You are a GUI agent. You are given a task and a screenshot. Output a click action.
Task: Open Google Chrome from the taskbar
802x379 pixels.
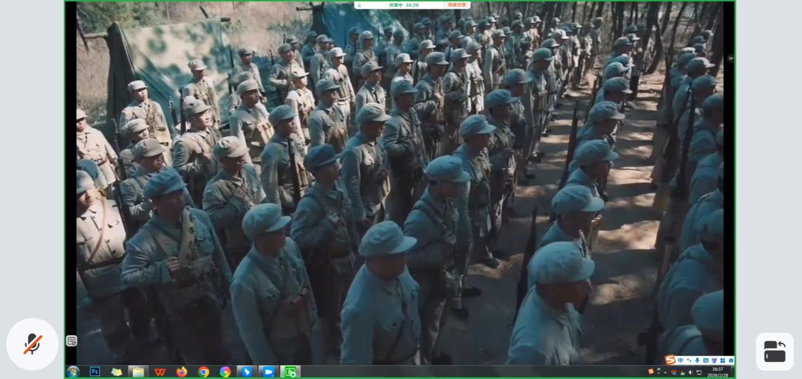pos(204,372)
